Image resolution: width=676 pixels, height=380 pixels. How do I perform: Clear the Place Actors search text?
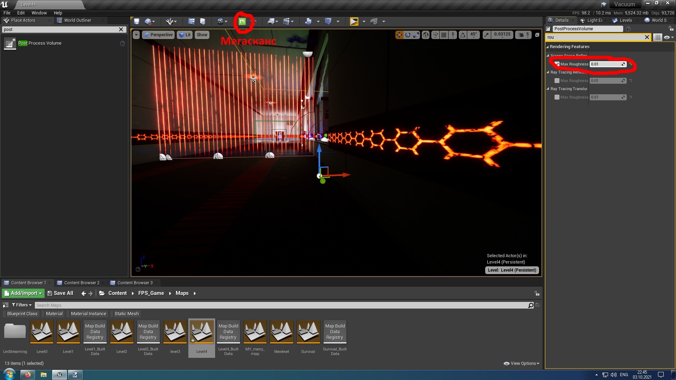click(121, 30)
